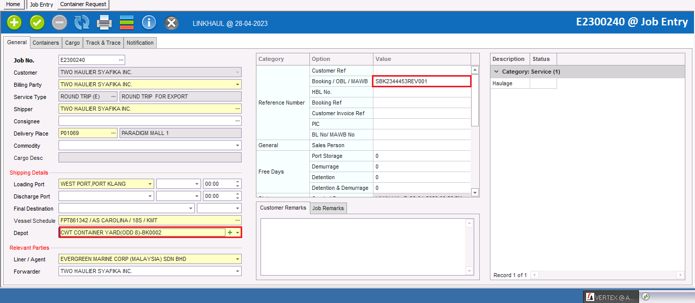Click the Booking / OBL / MAWB value field
The height and width of the screenshot is (303, 695).
point(421,81)
